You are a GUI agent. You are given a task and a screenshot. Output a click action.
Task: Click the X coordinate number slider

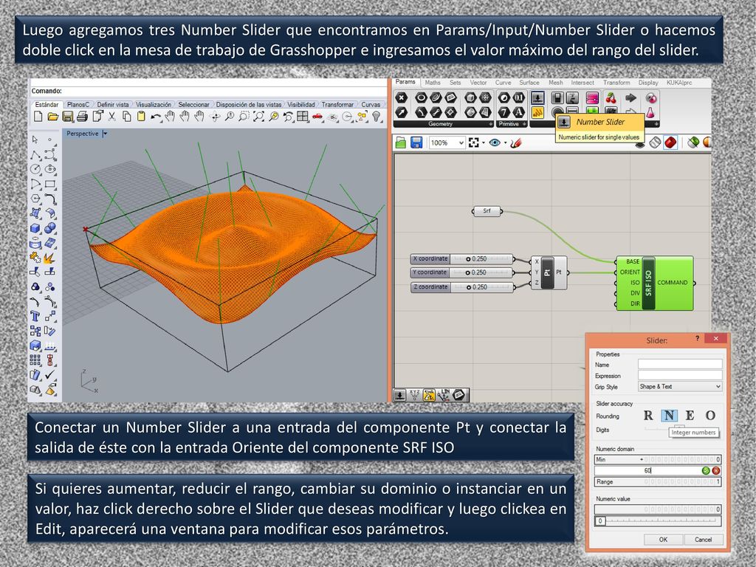(x=462, y=259)
